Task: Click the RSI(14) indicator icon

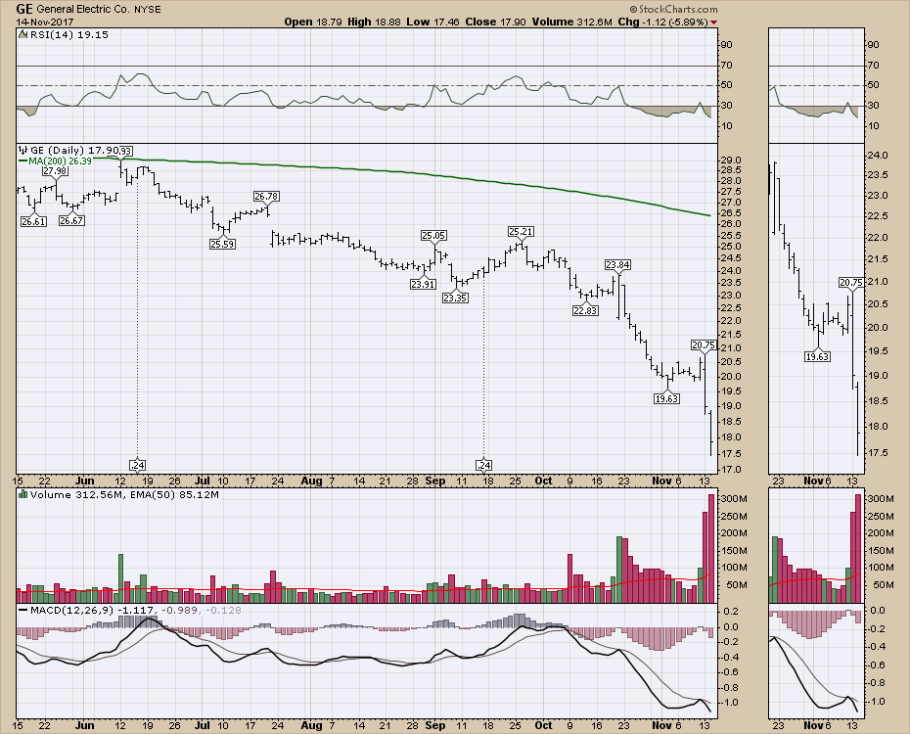Action: pos(23,34)
